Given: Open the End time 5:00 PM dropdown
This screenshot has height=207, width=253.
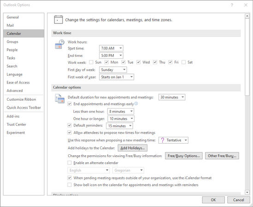Looking at the screenshot, I should tap(111, 55).
